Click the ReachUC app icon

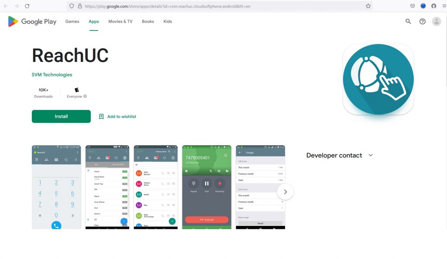pos(378,79)
